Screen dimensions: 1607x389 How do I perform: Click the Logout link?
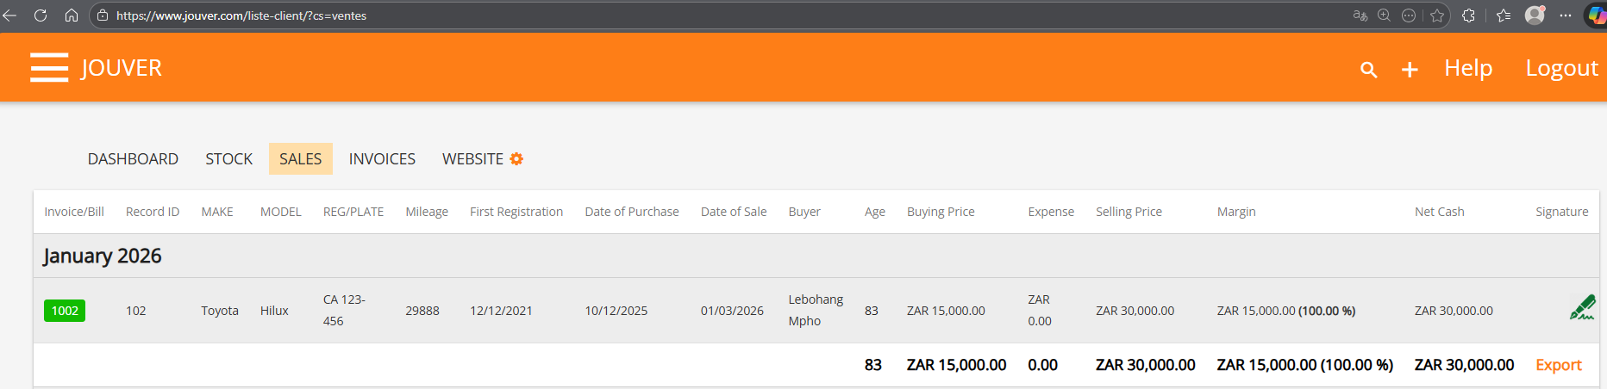1561,68
